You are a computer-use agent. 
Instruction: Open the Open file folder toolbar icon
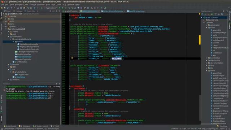1,8
